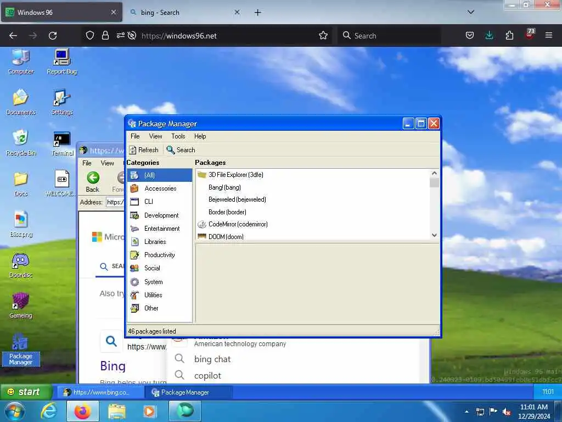Open a new Firefox tab
The image size is (562, 422).
258,13
